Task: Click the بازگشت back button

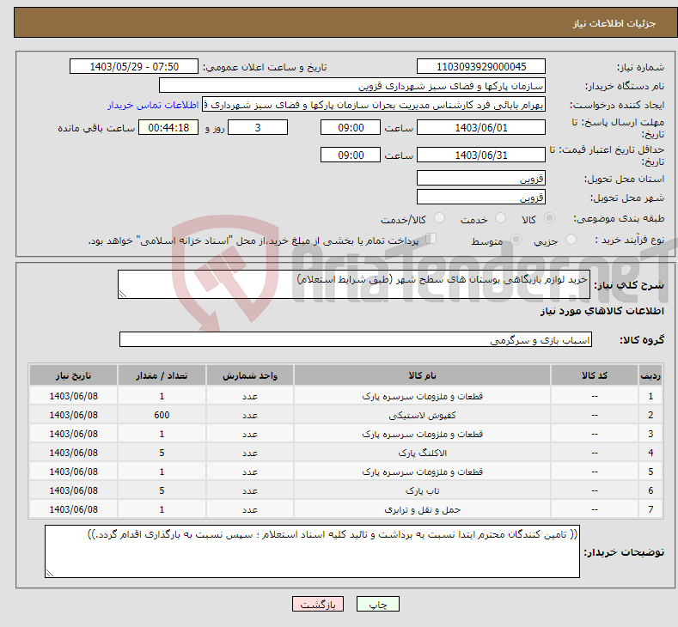Action: click(318, 604)
